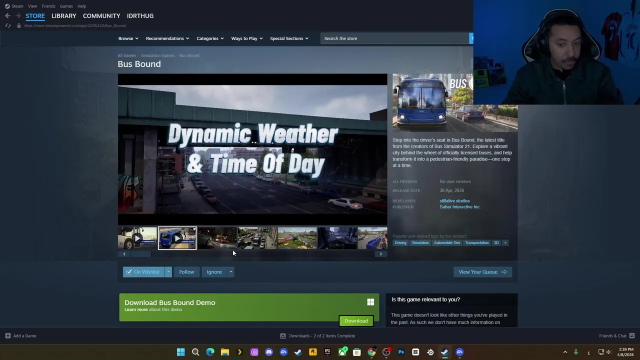This screenshot has width=640, height=360.
Task: Open the Games menu
Action: coord(66,6)
